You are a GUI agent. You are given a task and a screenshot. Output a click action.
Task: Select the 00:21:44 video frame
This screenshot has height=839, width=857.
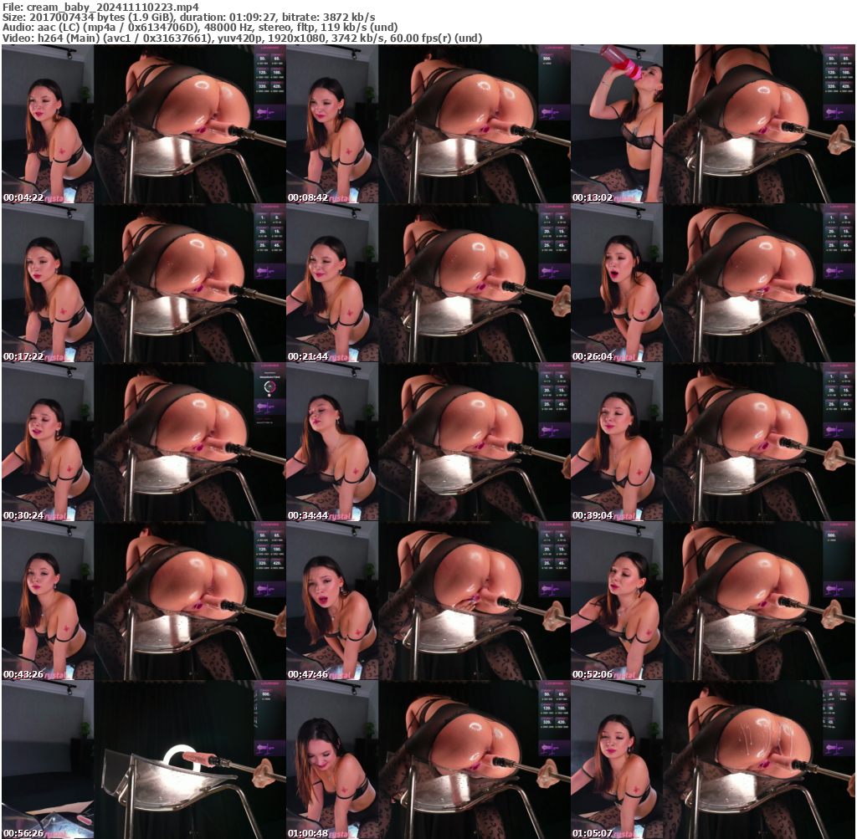[x=428, y=280]
